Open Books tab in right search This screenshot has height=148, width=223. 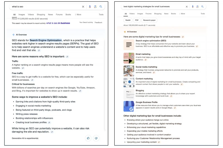click(x=173, y=14)
